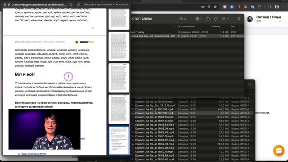
Task: Expand the chevron under the 'Ситнов ! Илья' name
Action: coord(280,21)
